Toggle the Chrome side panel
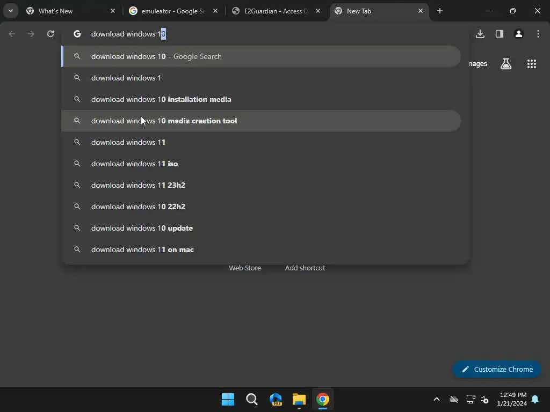Screen dimensions: 550x412 500,34
